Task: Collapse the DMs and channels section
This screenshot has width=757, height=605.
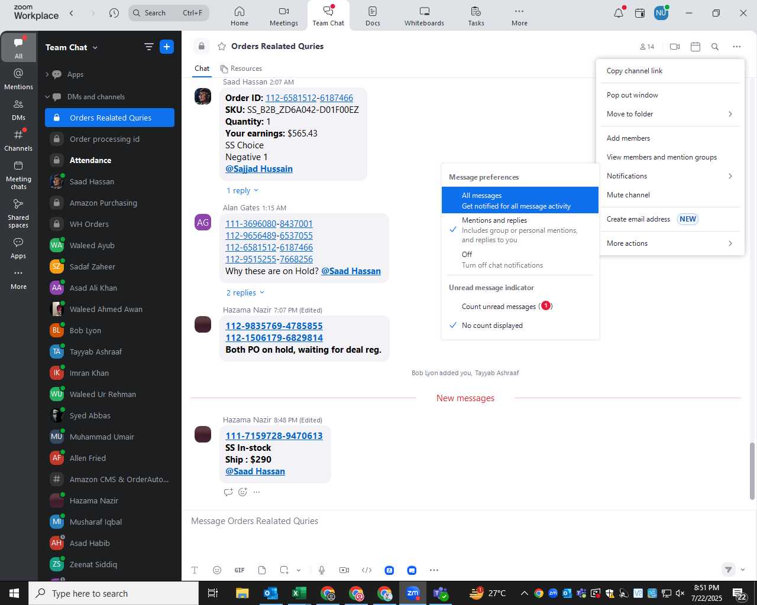Action: [47, 97]
